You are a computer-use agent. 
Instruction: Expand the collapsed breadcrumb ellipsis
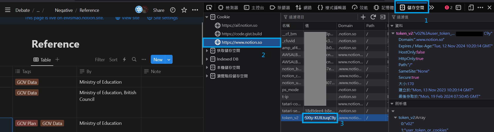click(38, 11)
